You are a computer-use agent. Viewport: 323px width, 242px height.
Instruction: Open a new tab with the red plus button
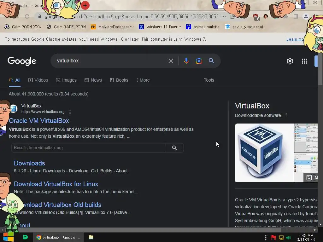[x=85, y=5]
